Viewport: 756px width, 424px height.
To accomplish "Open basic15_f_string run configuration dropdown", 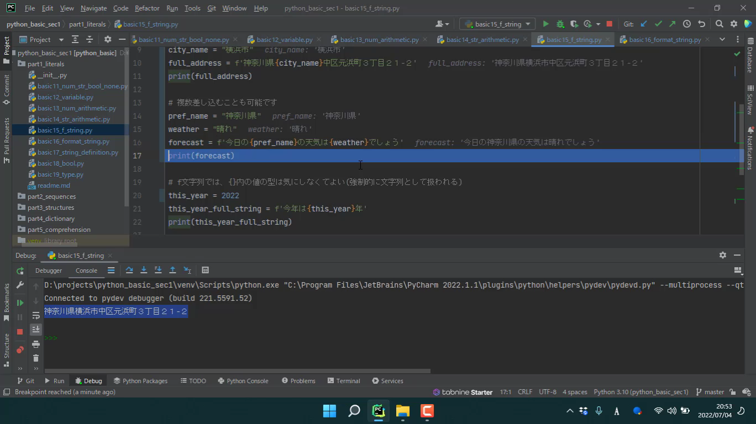I will (x=497, y=24).
